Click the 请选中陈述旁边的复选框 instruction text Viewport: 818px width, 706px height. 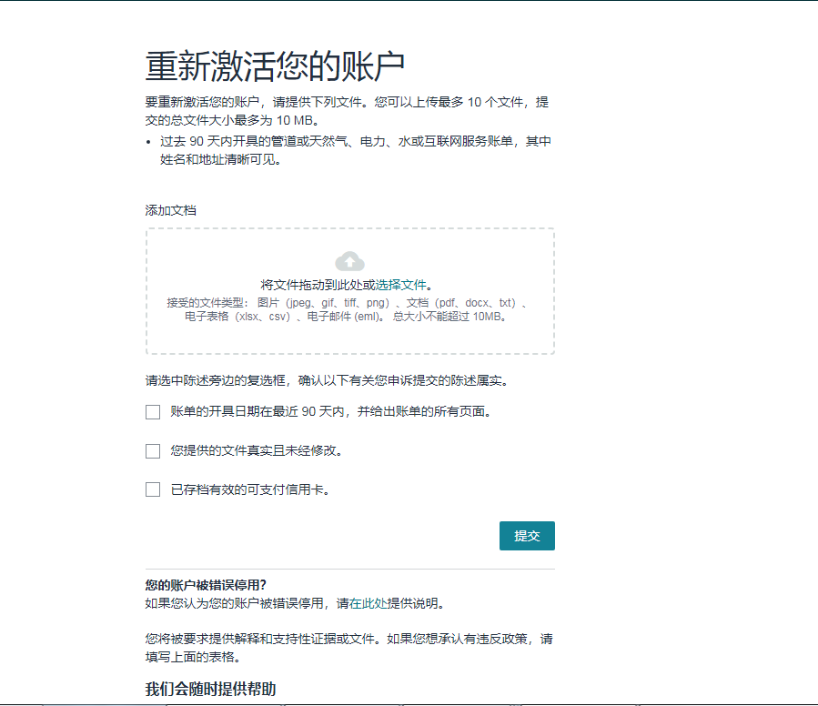click(327, 380)
